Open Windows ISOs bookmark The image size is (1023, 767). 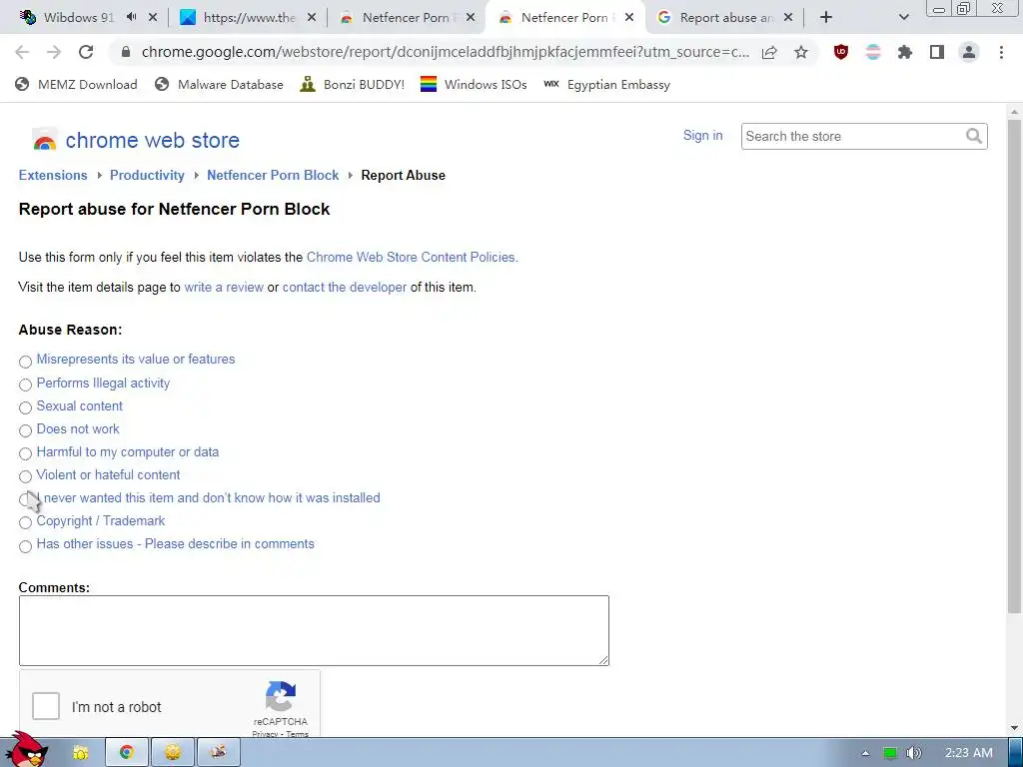pyautogui.click(x=474, y=84)
